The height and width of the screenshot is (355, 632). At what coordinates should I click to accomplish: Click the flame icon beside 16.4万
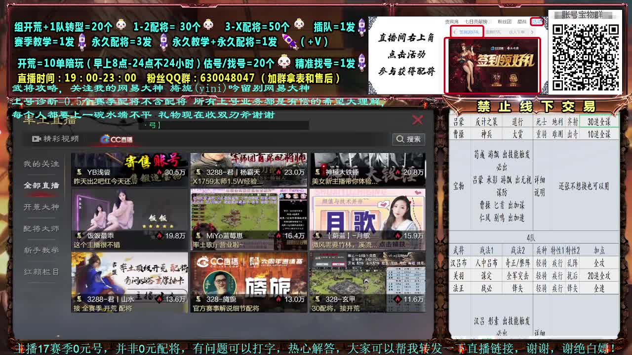[278, 236]
